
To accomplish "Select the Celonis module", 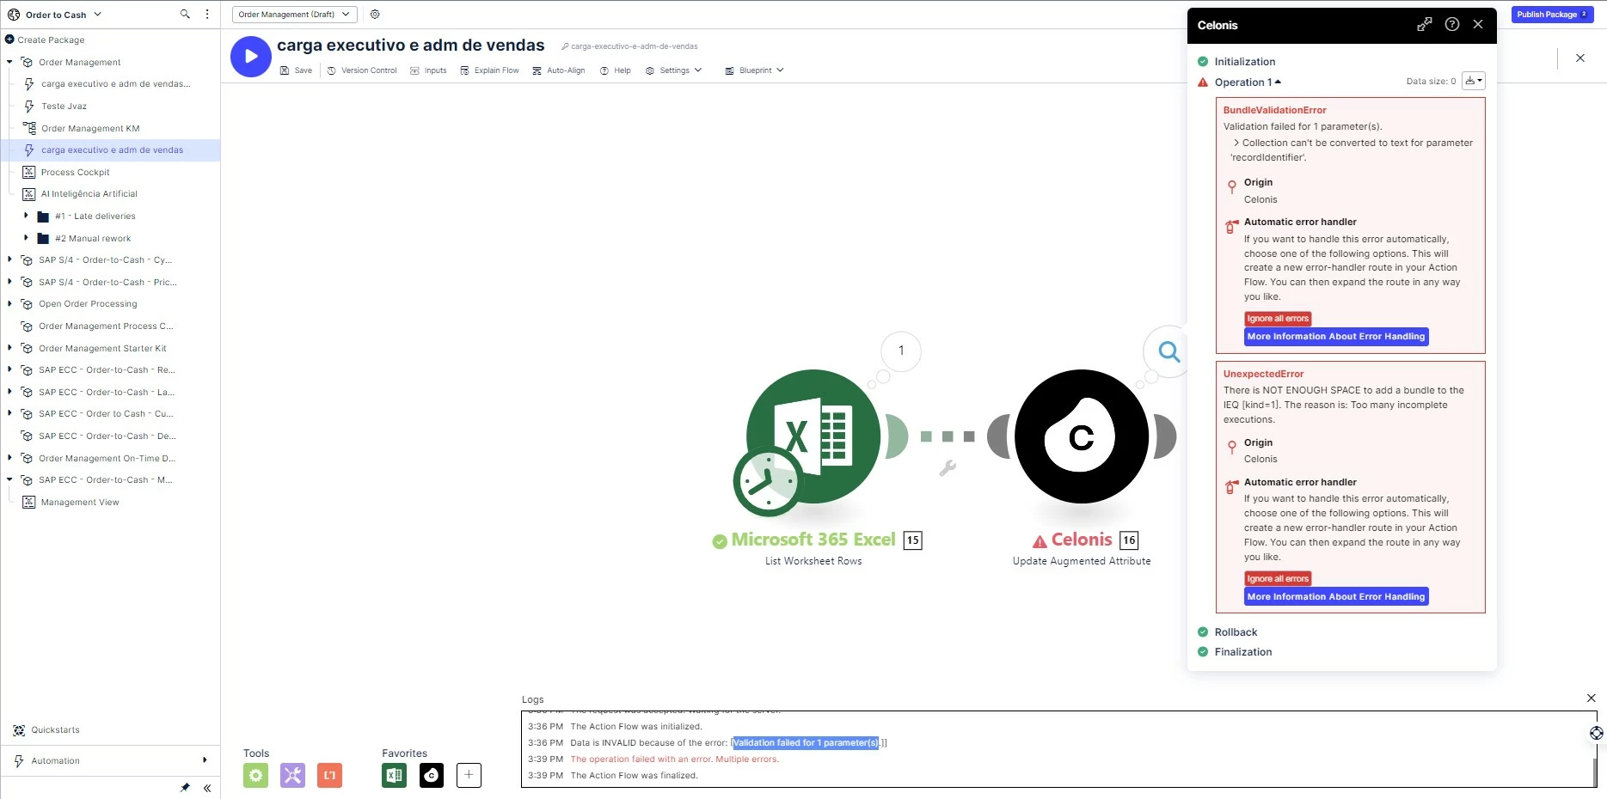I will [x=1082, y=436].
